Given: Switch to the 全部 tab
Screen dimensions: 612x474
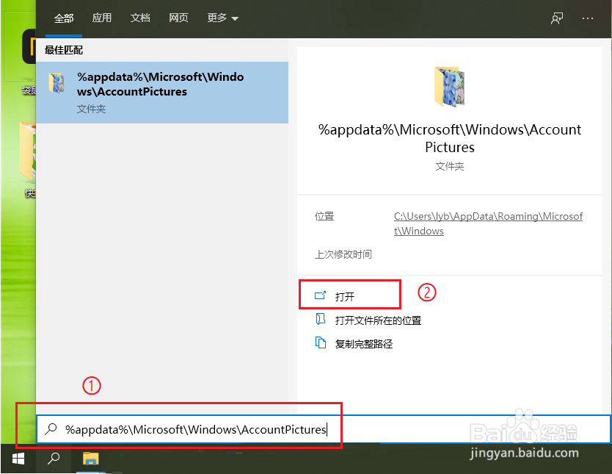Looking at the screenshot, I should (64, 18).
